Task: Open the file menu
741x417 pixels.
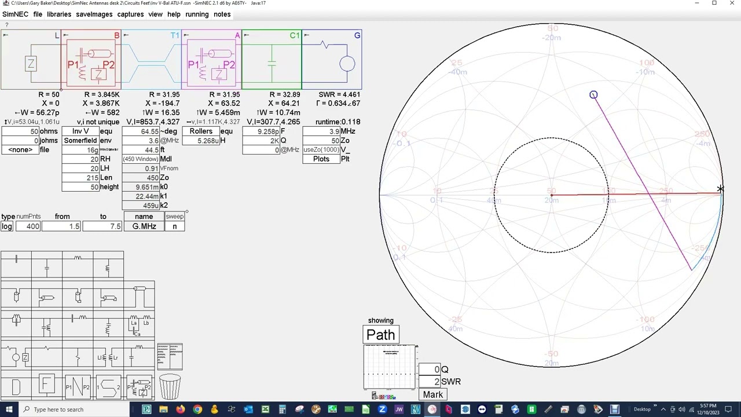Action: point(38,14)
